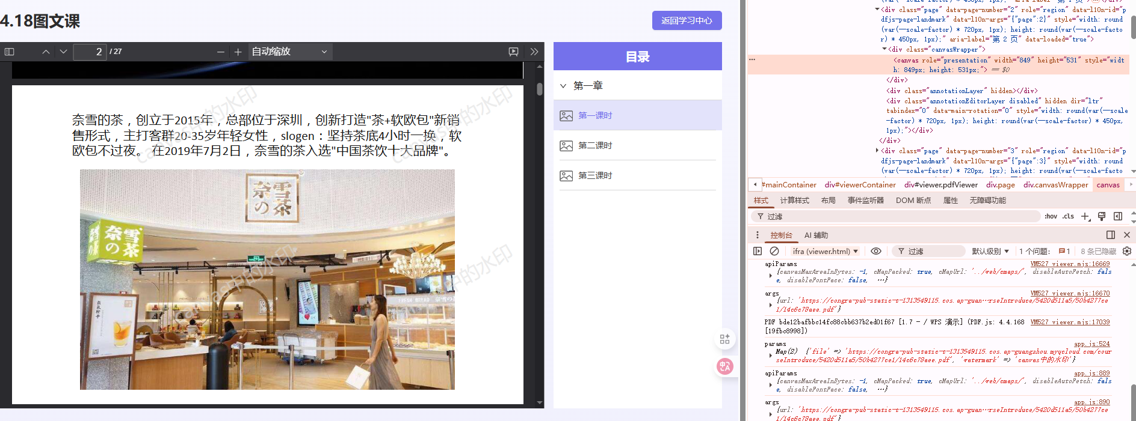Viewport: 1136px width, 421px height.
Task: Click the pink translate floating icon
Action: pos(724,366)
